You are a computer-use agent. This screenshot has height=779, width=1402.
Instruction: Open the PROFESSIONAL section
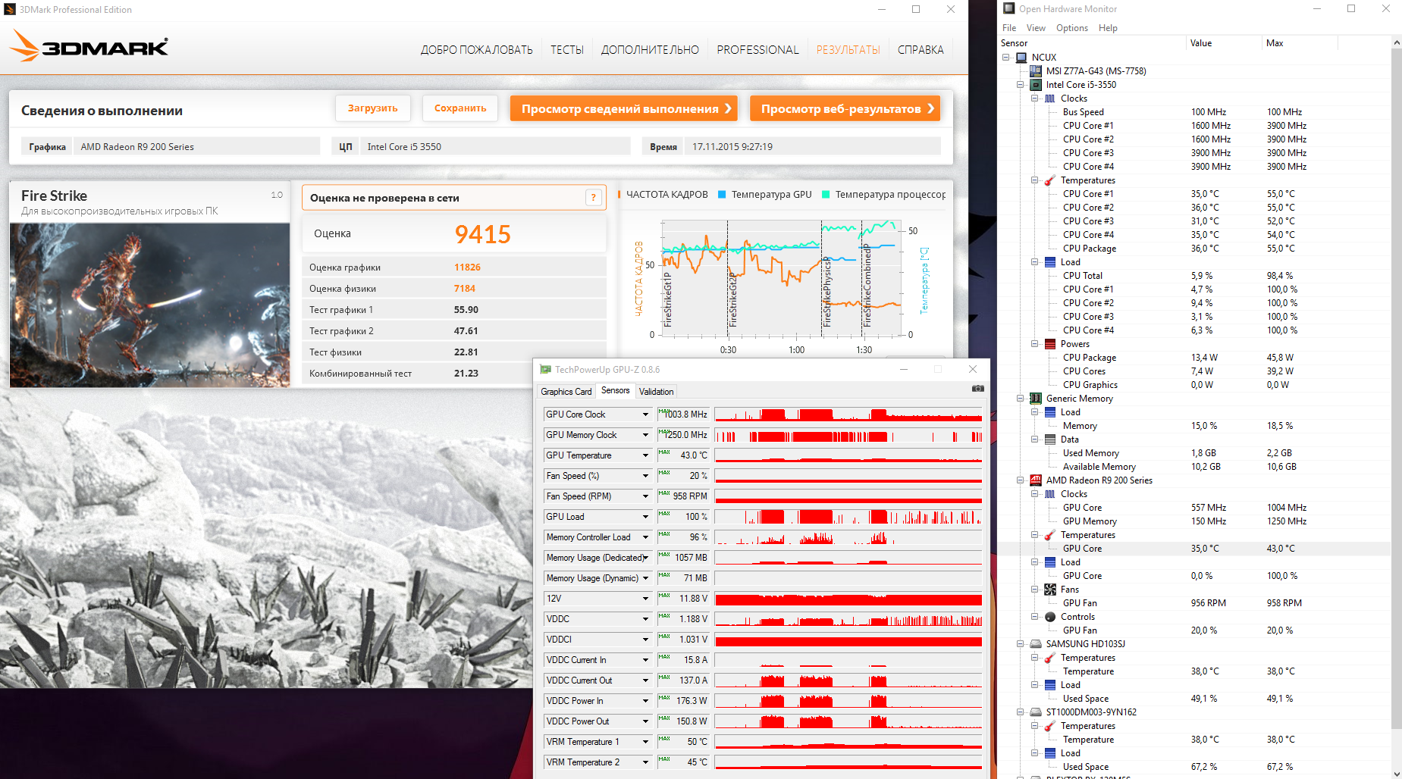[x=757, y=50]
